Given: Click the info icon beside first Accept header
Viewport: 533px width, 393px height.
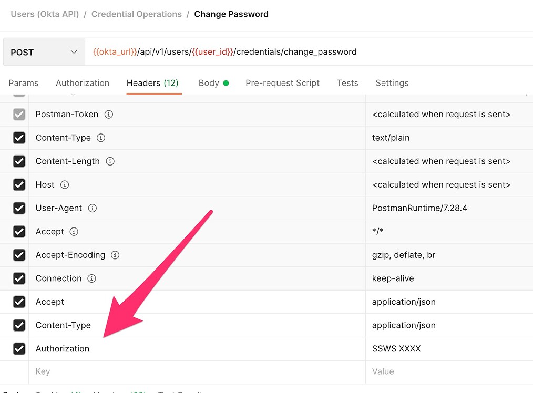Looking at the screenshot, I should pos(74,232).
